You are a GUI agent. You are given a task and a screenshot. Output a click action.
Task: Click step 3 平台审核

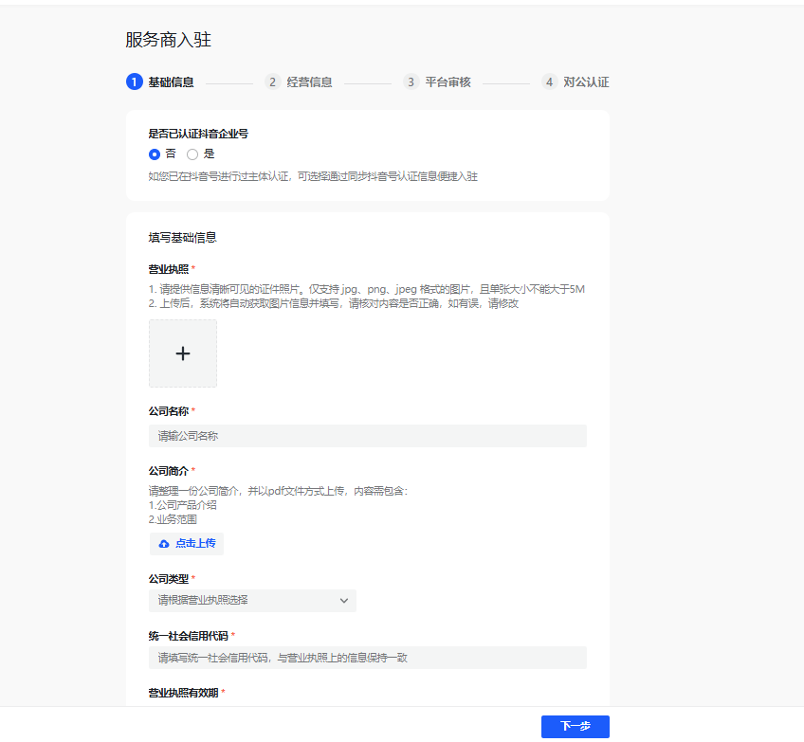tap(437, 82)
